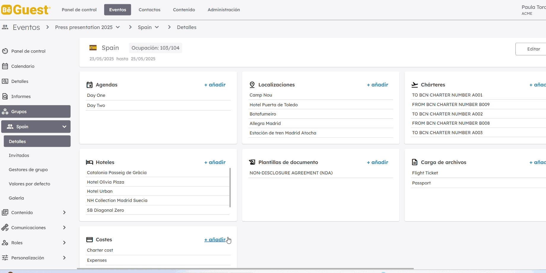Viewport: 546px width, 273px height.
Task: Click the Carga de archivos file icon
Action: (415, 162)
